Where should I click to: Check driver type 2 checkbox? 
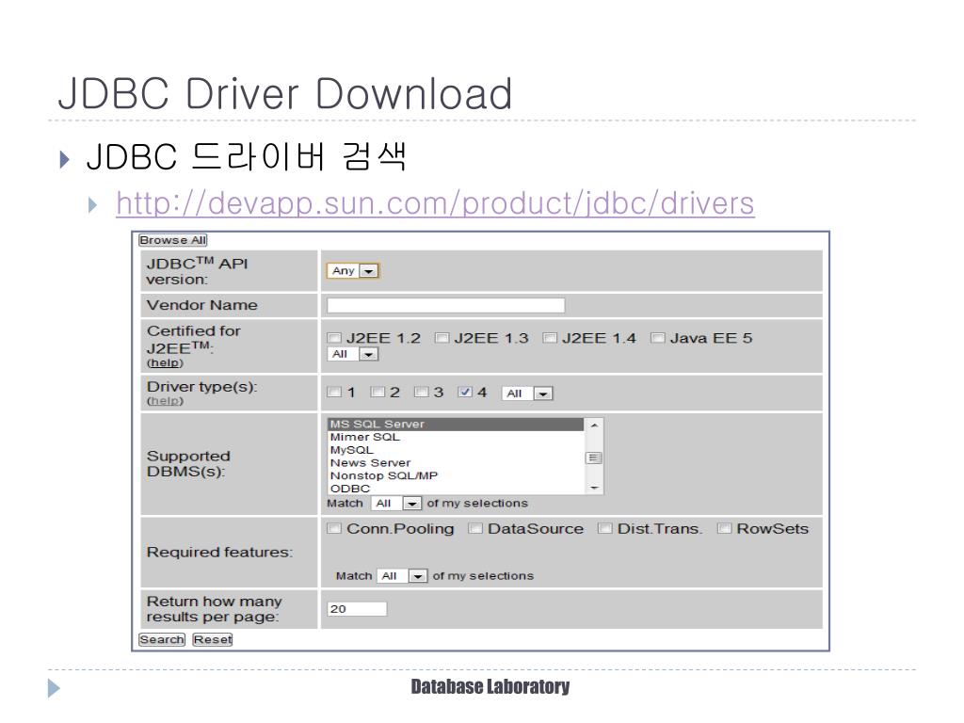[378, 393]
